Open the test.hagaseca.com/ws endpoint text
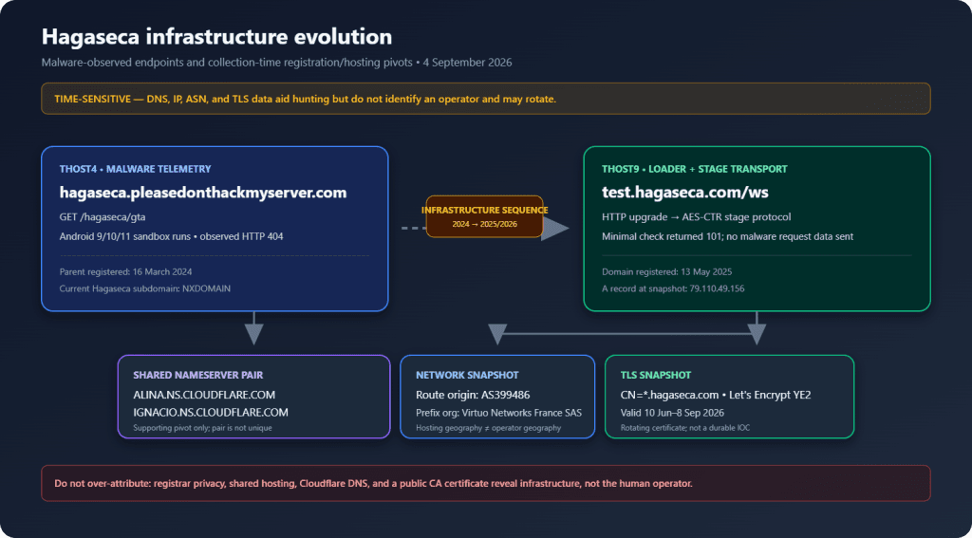 click(x=685, y=193)
